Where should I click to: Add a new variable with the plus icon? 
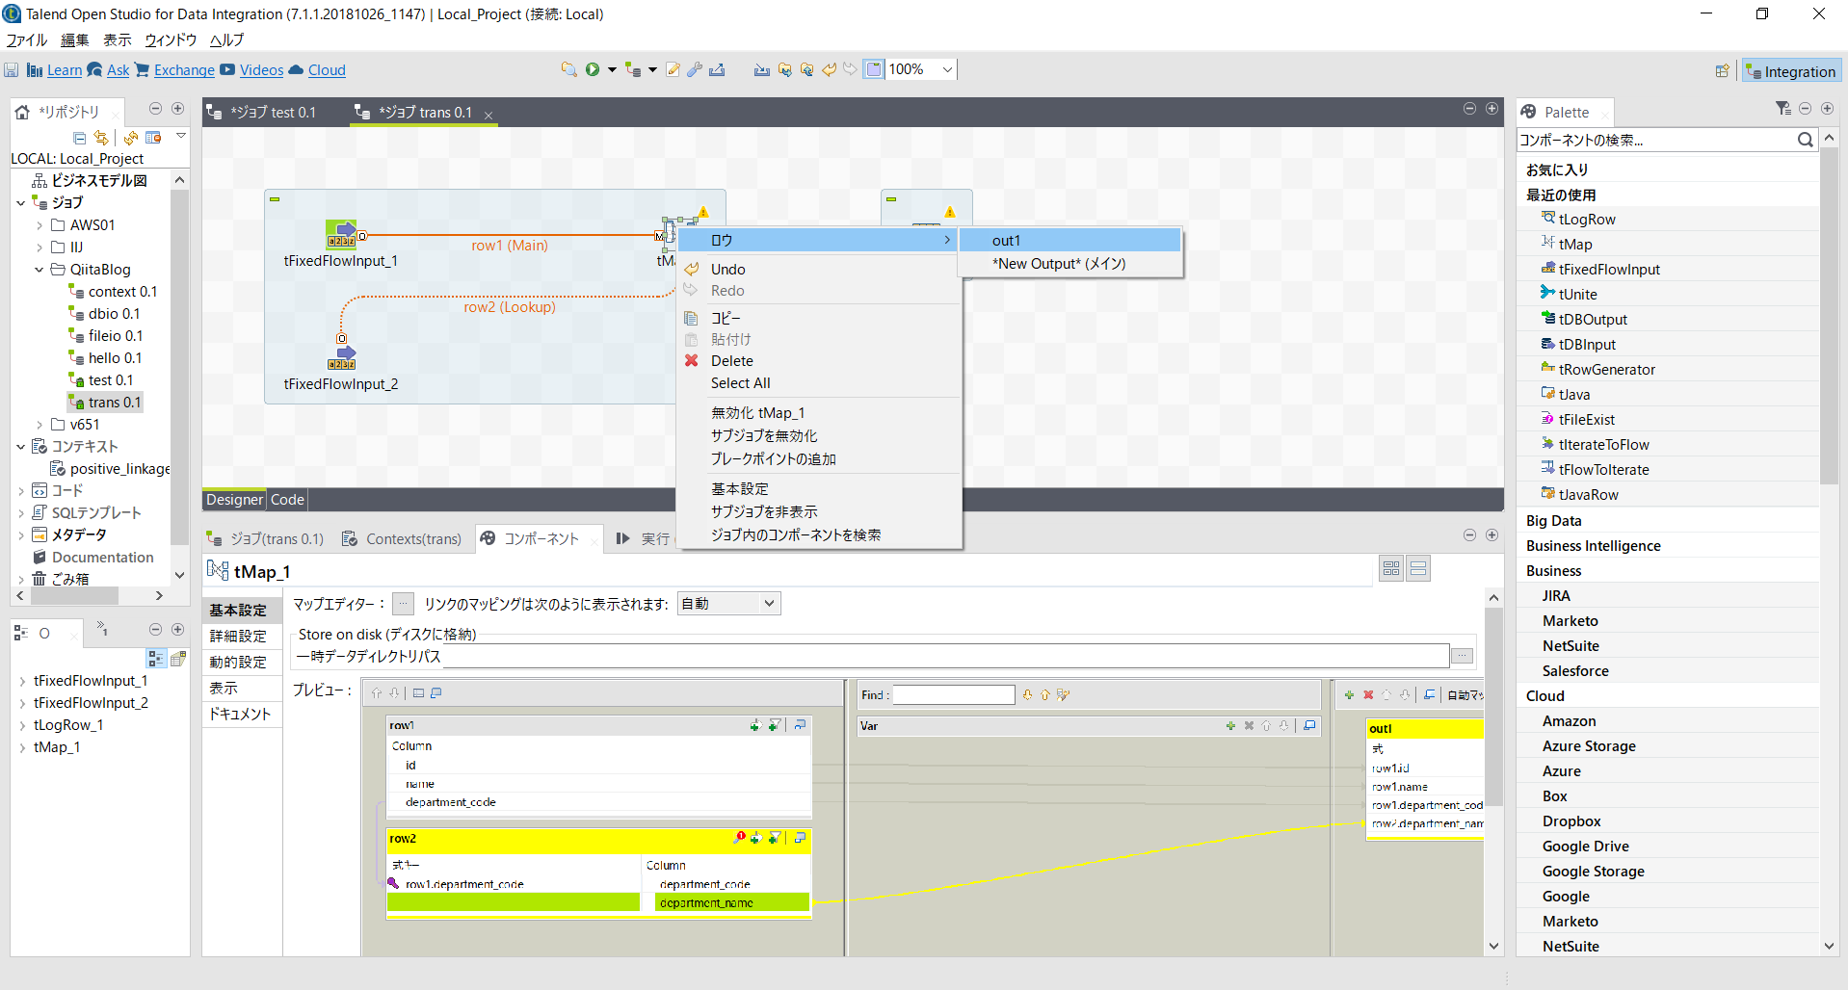pyautogui.click(x=1231, y=726)
